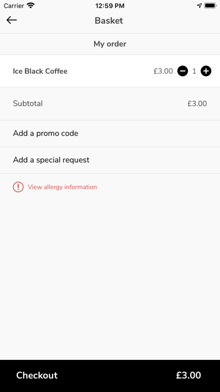The image size is (220, 392).
Task: Open View allergy information link
Action: point(62,187)
